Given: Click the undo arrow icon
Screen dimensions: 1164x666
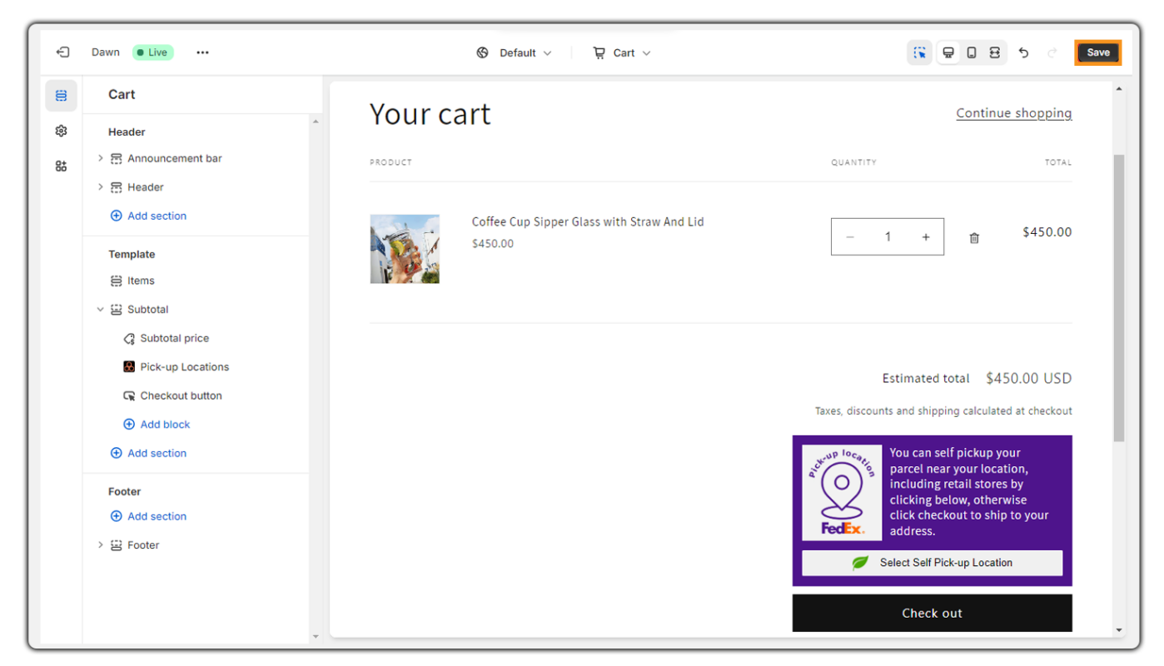Looking at the screenshot, I should [x=1023, y=52].
